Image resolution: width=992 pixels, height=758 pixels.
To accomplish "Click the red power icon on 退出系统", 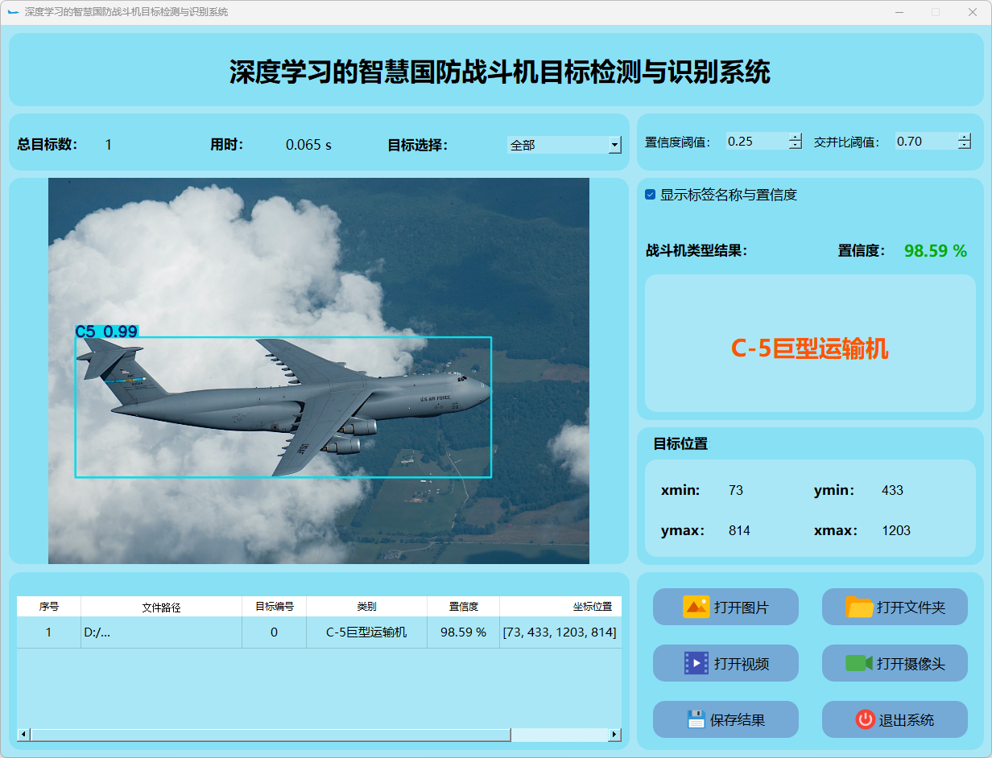I will pos(865,719).
